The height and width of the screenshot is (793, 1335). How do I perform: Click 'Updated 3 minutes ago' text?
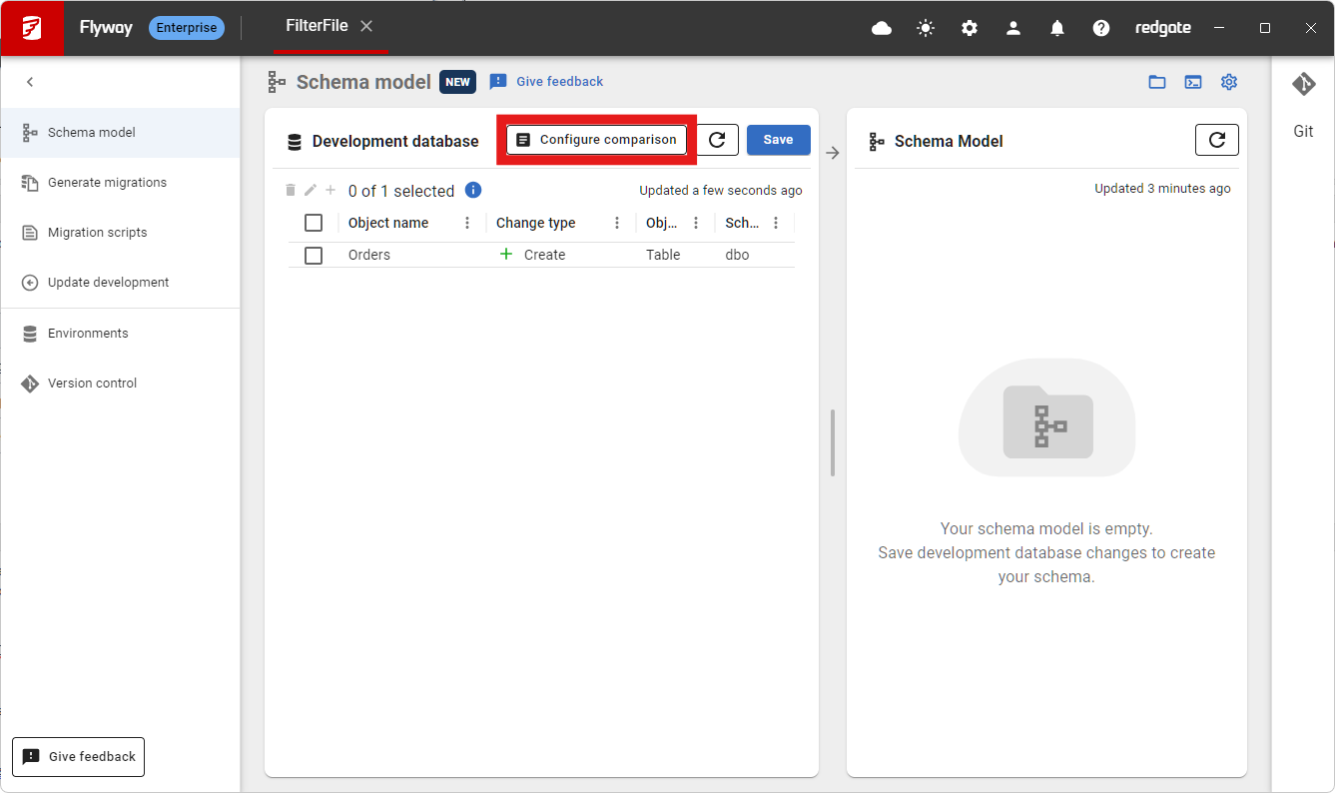click(x=1162, y=189)
